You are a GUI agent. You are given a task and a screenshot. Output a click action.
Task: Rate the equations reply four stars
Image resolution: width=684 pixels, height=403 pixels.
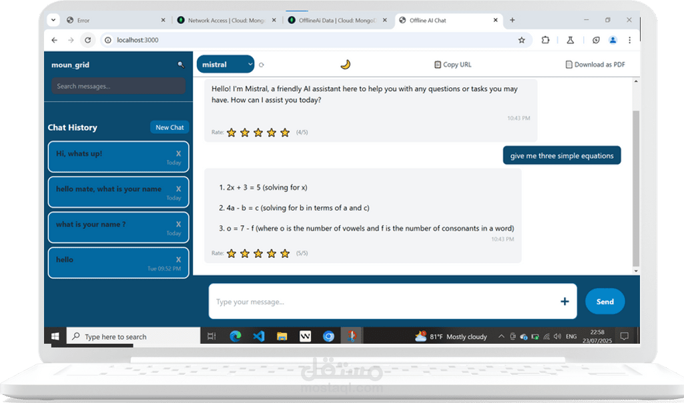click(272, 253)
